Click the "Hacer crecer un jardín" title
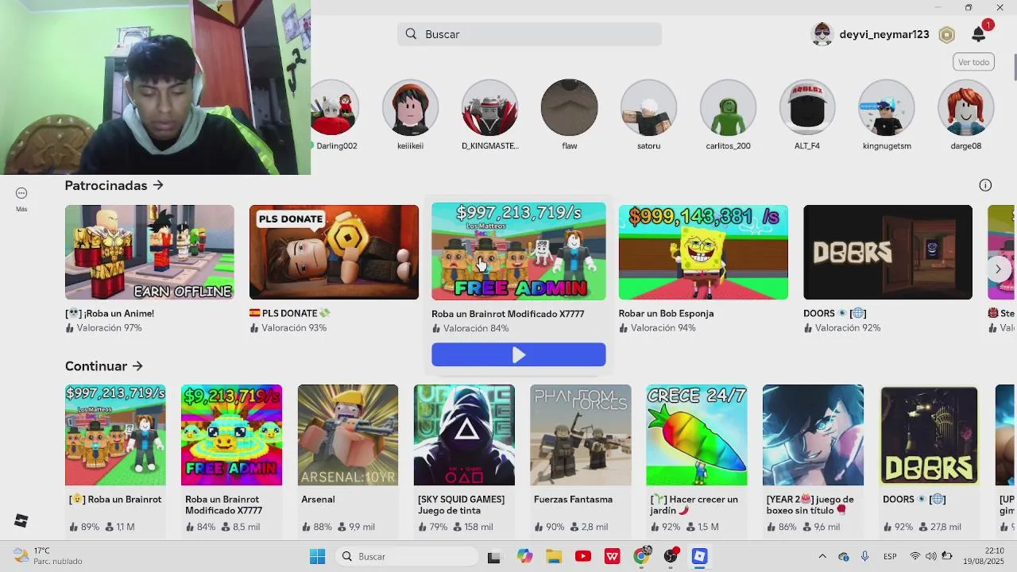This screenshot has width=1017, height=572. coord(694,504)
